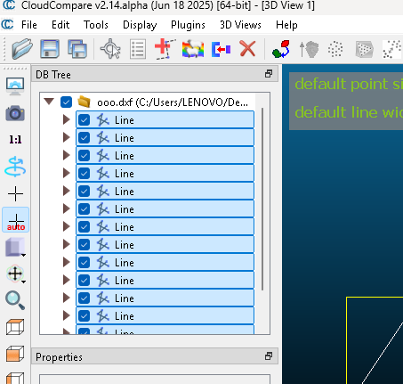Click the DB Tree panel title
The width and height of the screenshot is (403, 384).
pyautogui.click(x=53, y=75)
